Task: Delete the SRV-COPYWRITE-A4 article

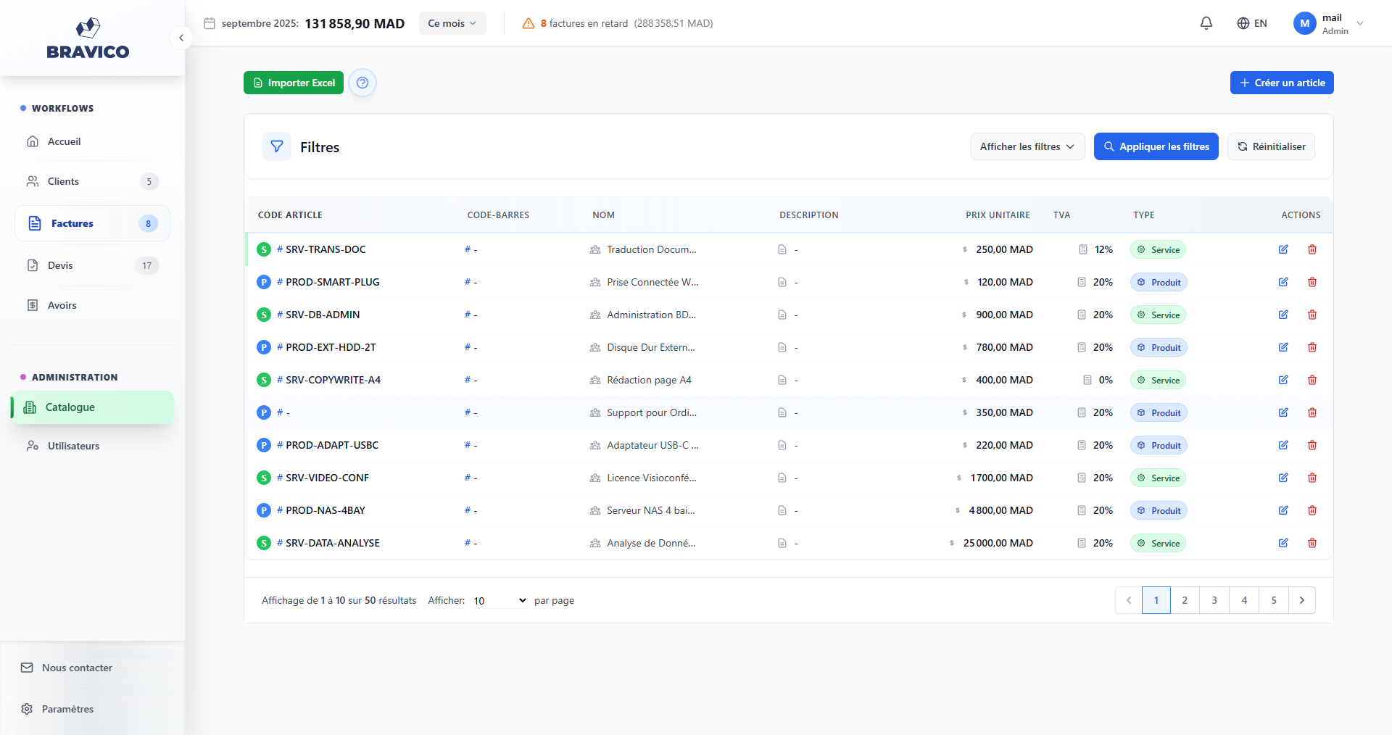Action: tap(1312, 380)
